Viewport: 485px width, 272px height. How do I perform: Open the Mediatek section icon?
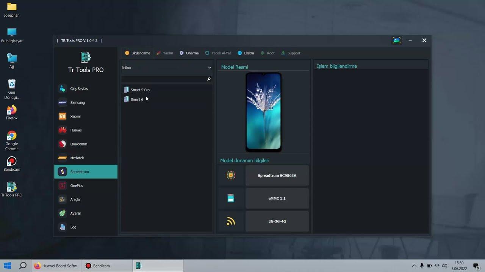(62, 158)
